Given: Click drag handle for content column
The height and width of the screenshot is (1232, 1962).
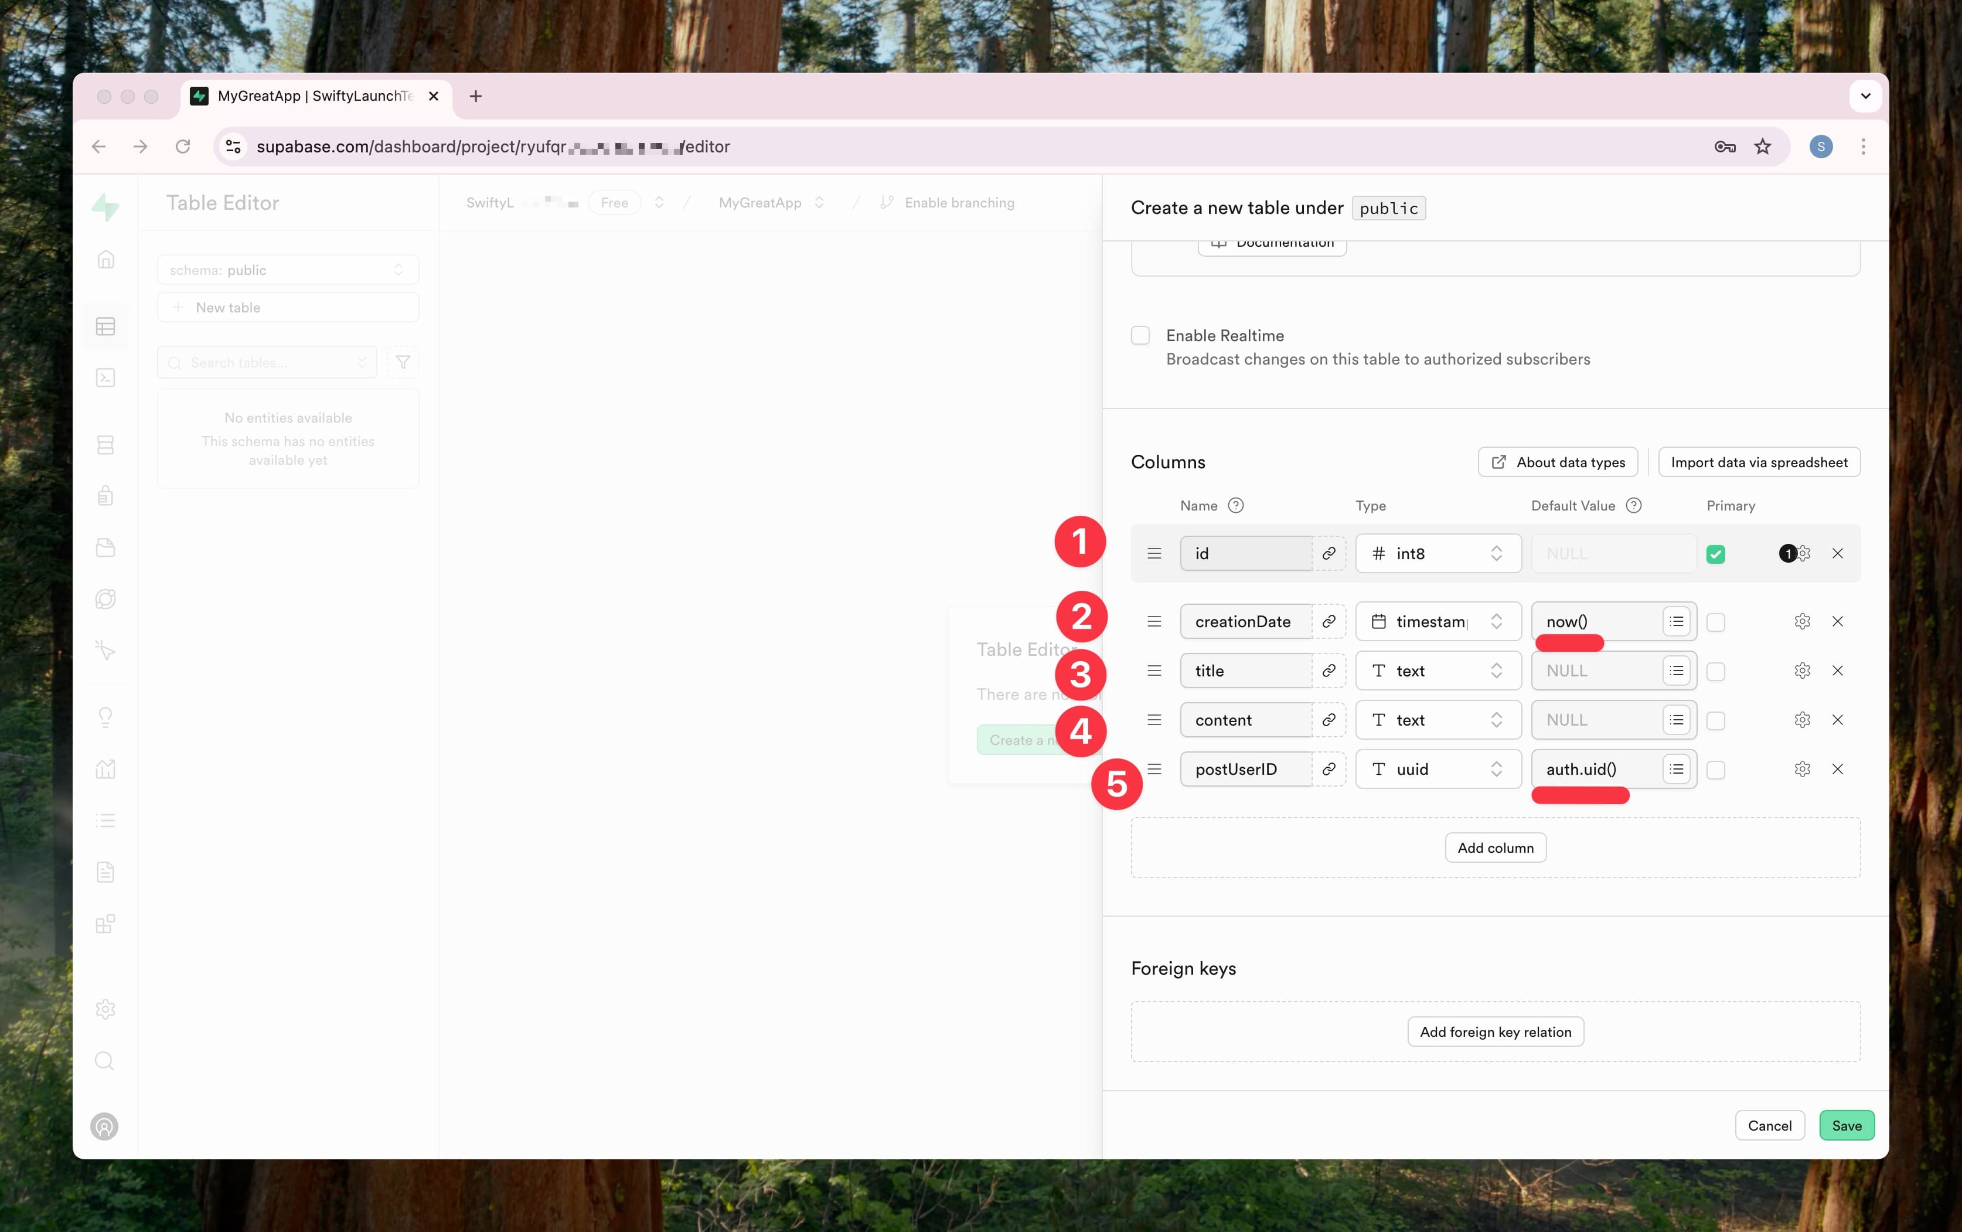Looking at the screenshot, I should coord(1154,720).
